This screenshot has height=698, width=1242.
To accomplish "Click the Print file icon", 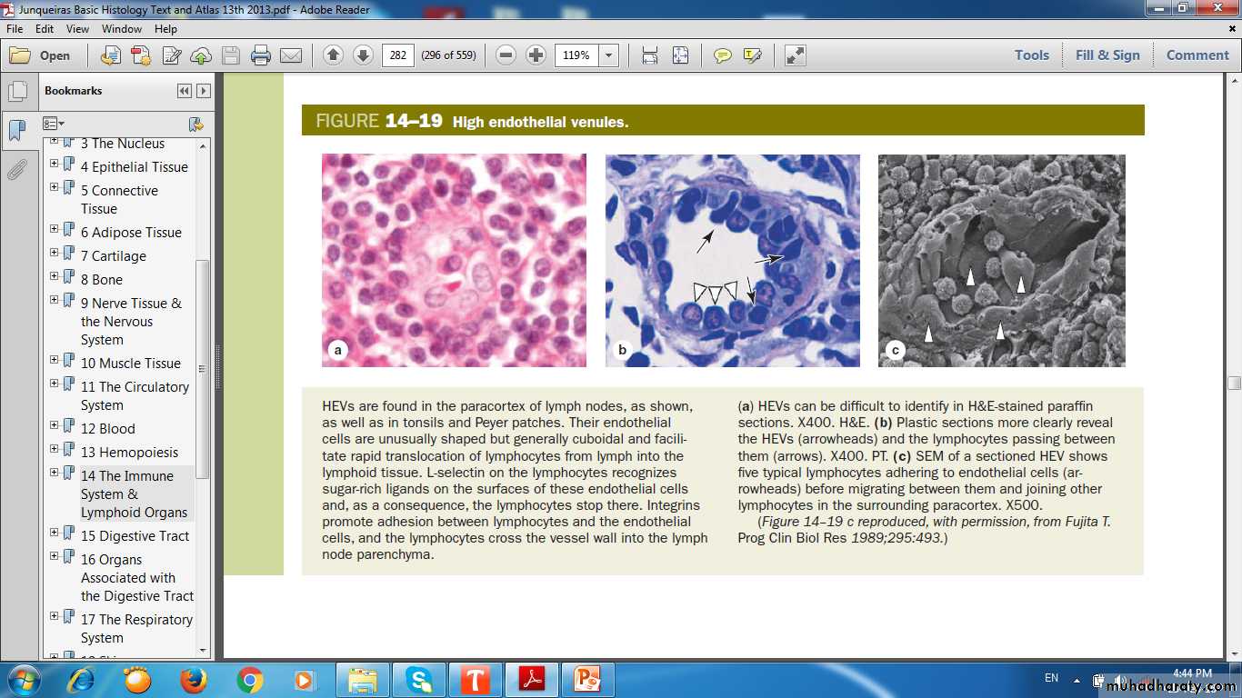I will tap(261, 55).
